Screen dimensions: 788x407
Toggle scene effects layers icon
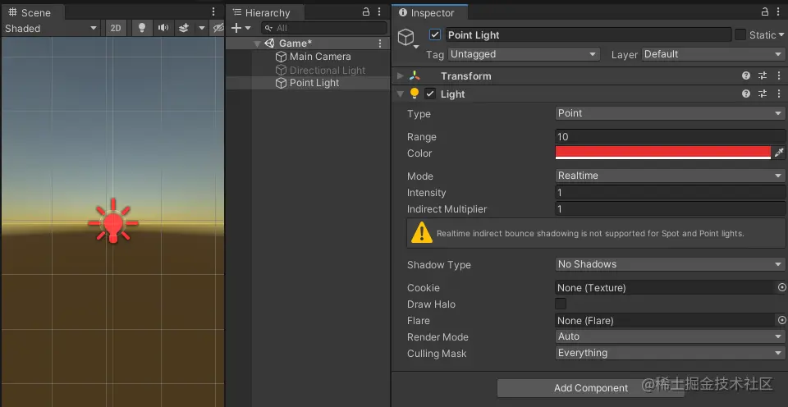(184, 28)
